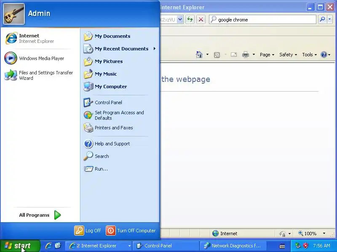
Task: Click the Start button on taskbar
Action: pos(20,246)
